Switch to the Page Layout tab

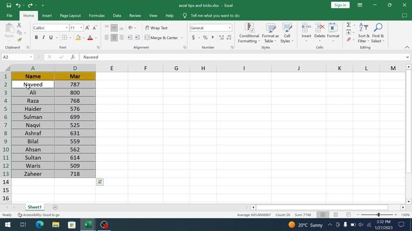[x=70, y=15]
